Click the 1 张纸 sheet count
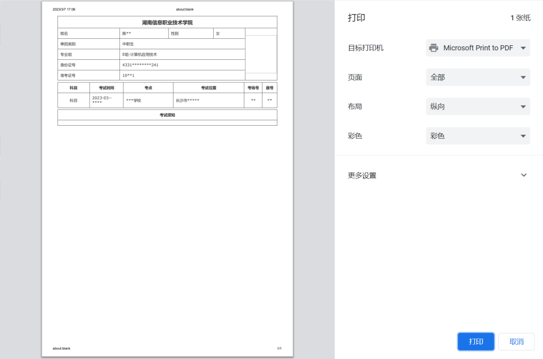The width and height of the screenshot is (543, 359). point(520,18)
